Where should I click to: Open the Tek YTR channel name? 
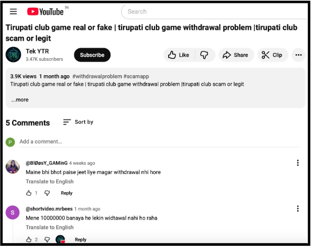(37, 51)
